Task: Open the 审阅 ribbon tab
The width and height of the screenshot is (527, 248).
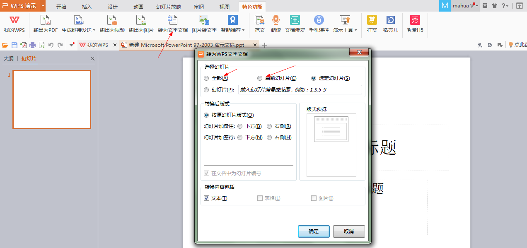Action: pyautogui.click(x=198, y=7)
